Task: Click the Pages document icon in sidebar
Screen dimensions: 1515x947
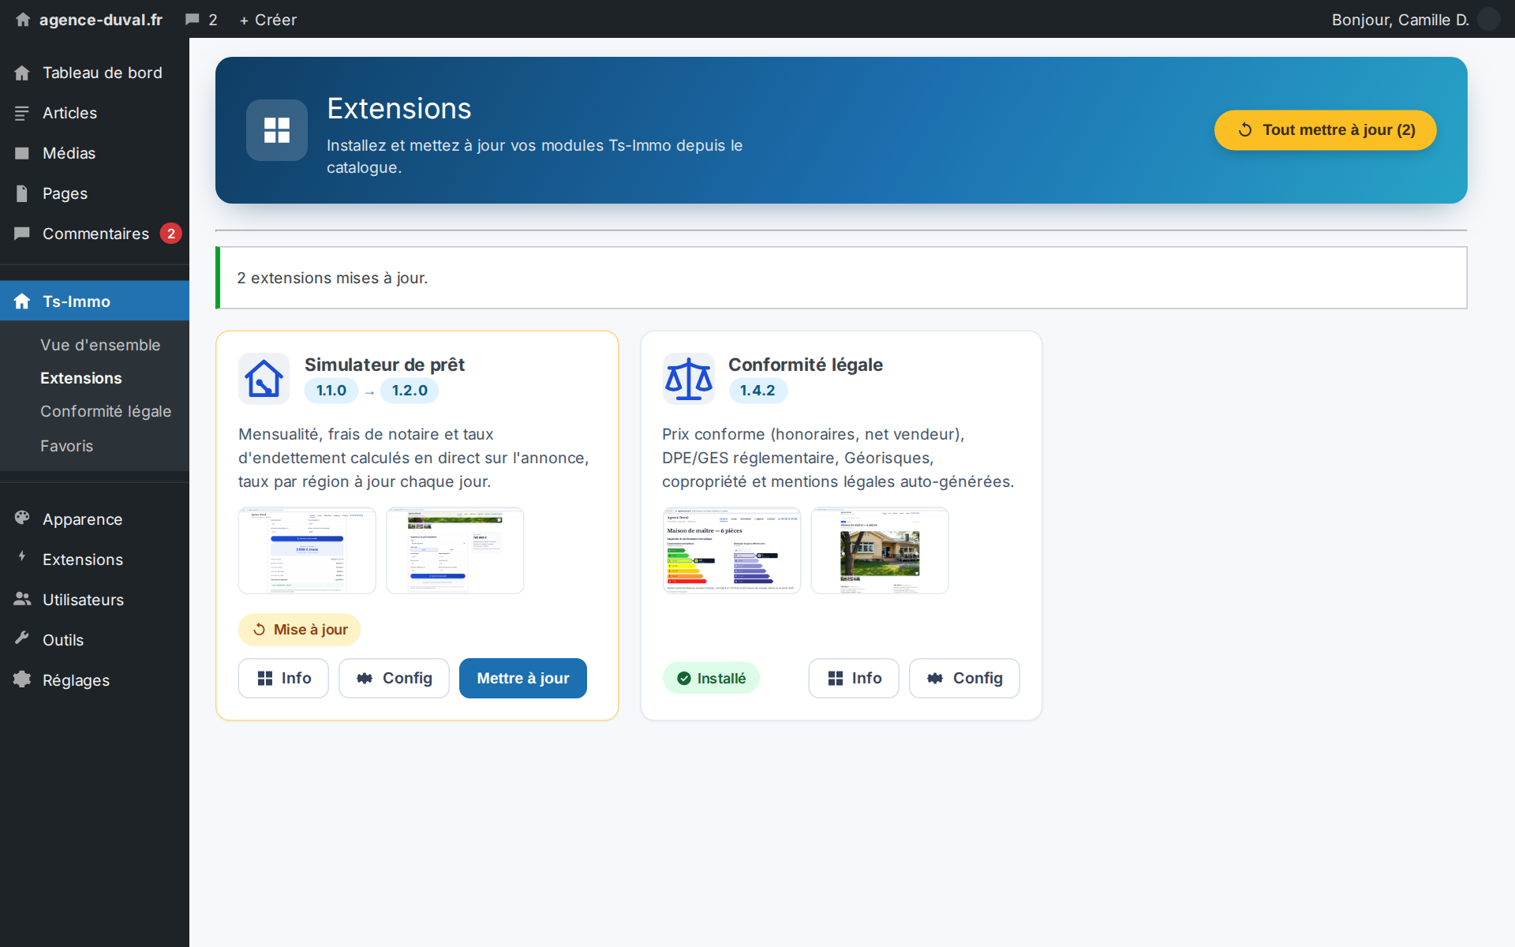Action: [x=22, y=193]
